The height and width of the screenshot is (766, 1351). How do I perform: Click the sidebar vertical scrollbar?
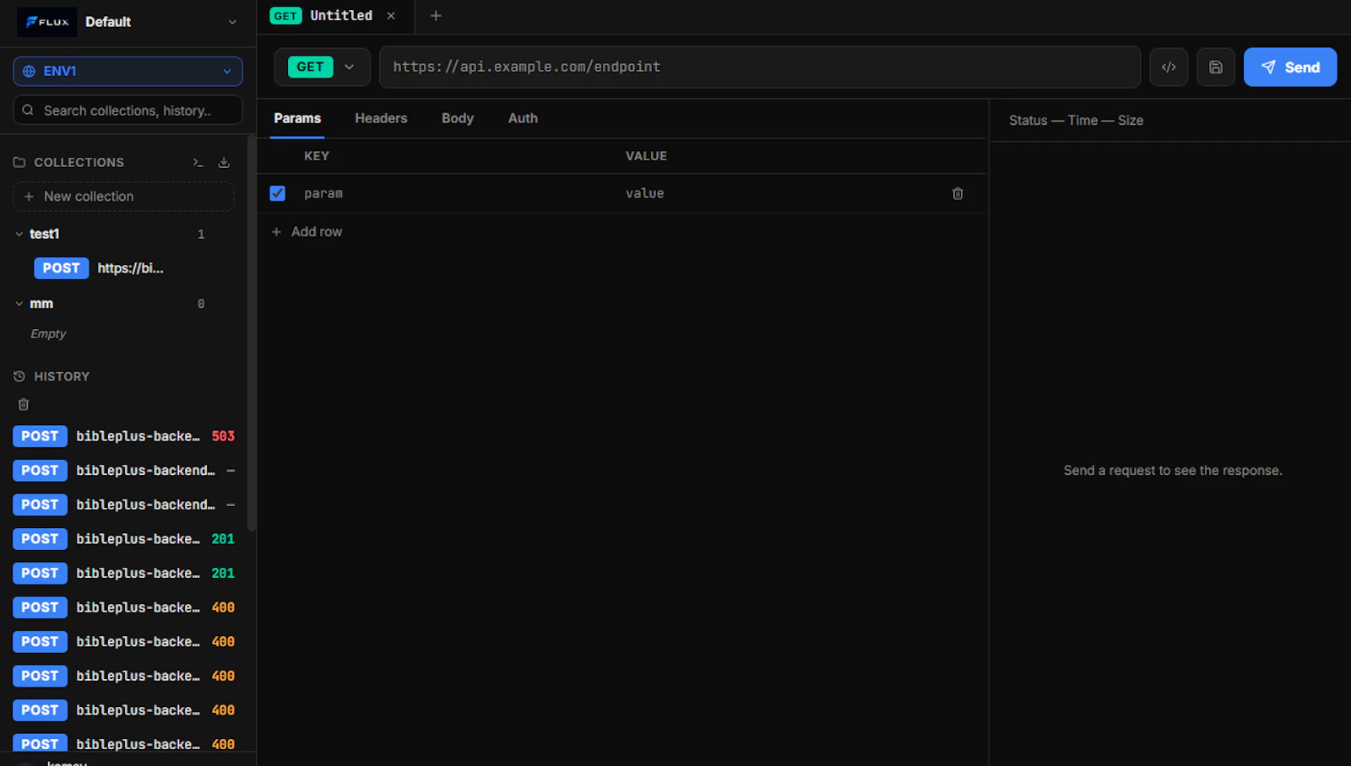[251, 333]
